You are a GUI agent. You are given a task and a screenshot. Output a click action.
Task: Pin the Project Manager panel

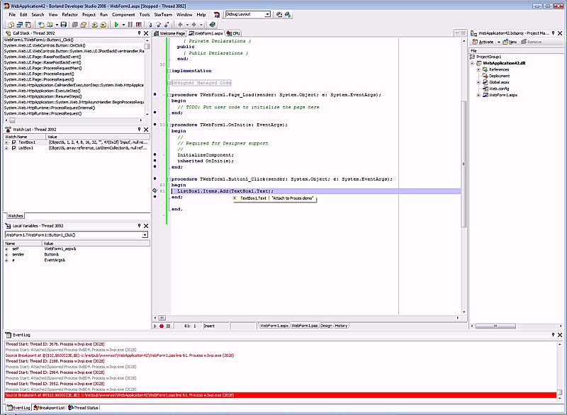(554, 33)
